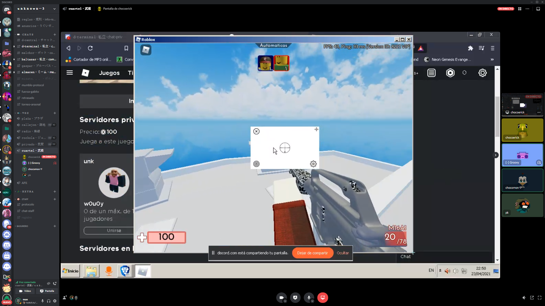
Task: Collapse the CHATS channel category
Action: tap(28, 35)
